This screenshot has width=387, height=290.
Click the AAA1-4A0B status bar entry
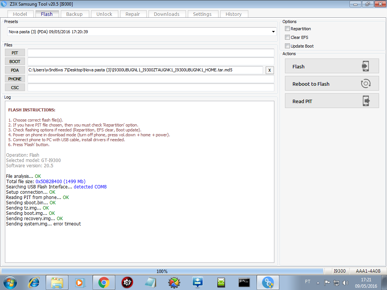(368, 271)
